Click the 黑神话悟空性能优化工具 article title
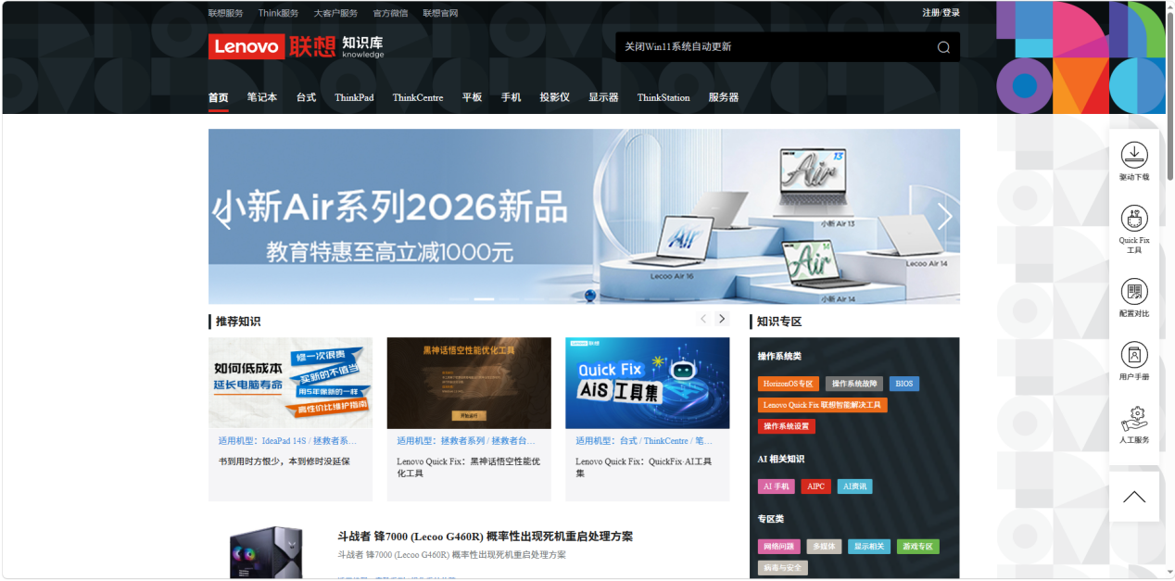This screenshot has height=581, width=1175. coord(469,467)
